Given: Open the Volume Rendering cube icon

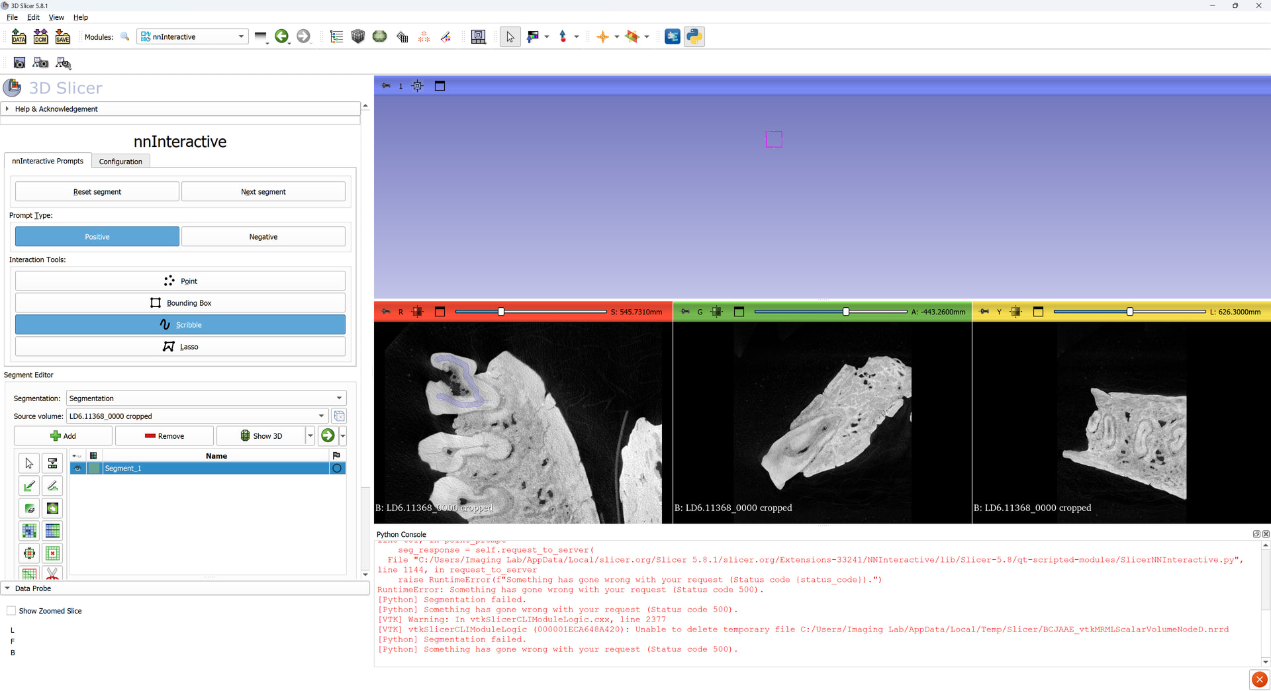Looking at the screenshot, I should coord(358,36).
